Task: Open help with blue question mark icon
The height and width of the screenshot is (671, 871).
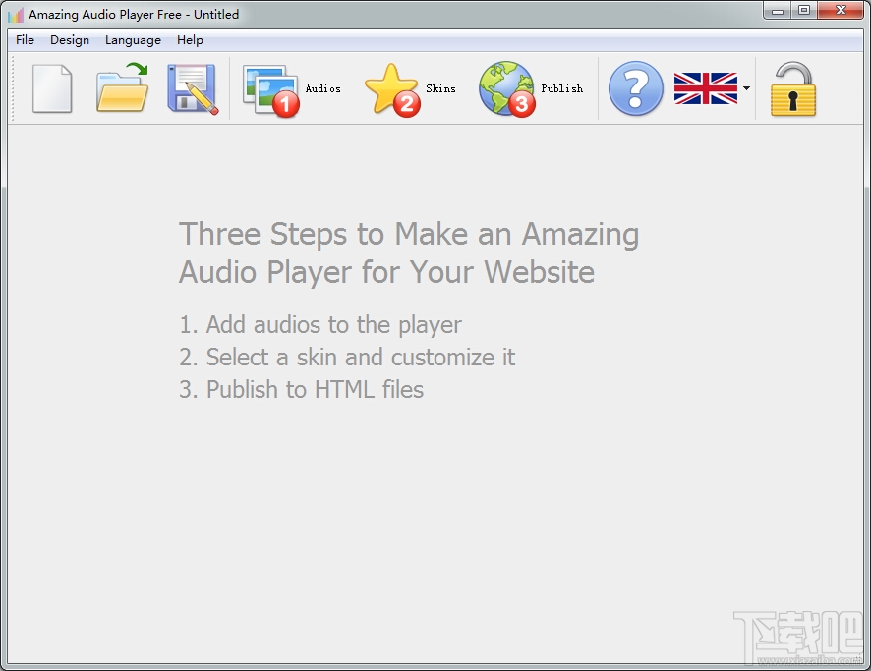Action: coord(635,88)
